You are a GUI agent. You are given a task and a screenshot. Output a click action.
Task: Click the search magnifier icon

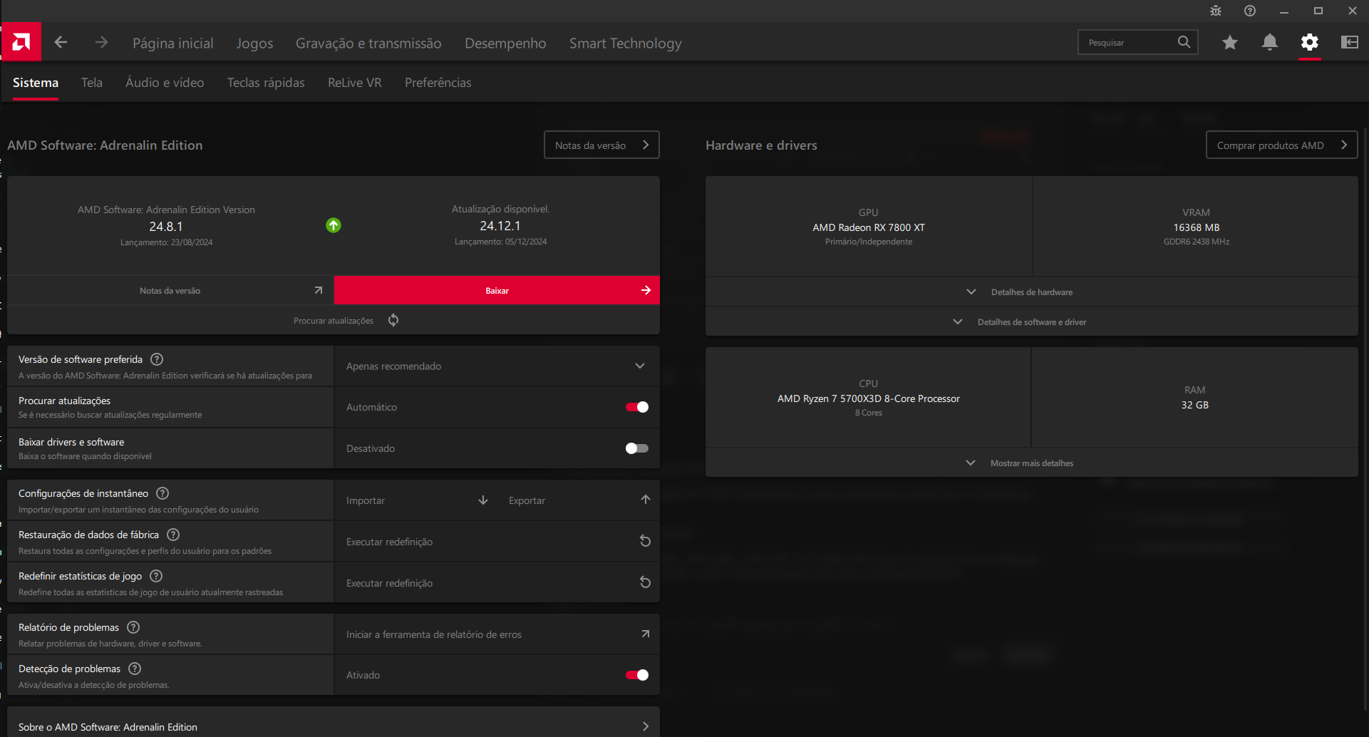point(1184,42)
